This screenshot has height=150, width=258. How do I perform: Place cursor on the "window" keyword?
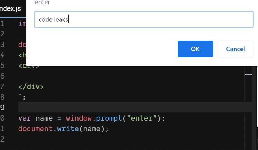[x=79, y=118]
